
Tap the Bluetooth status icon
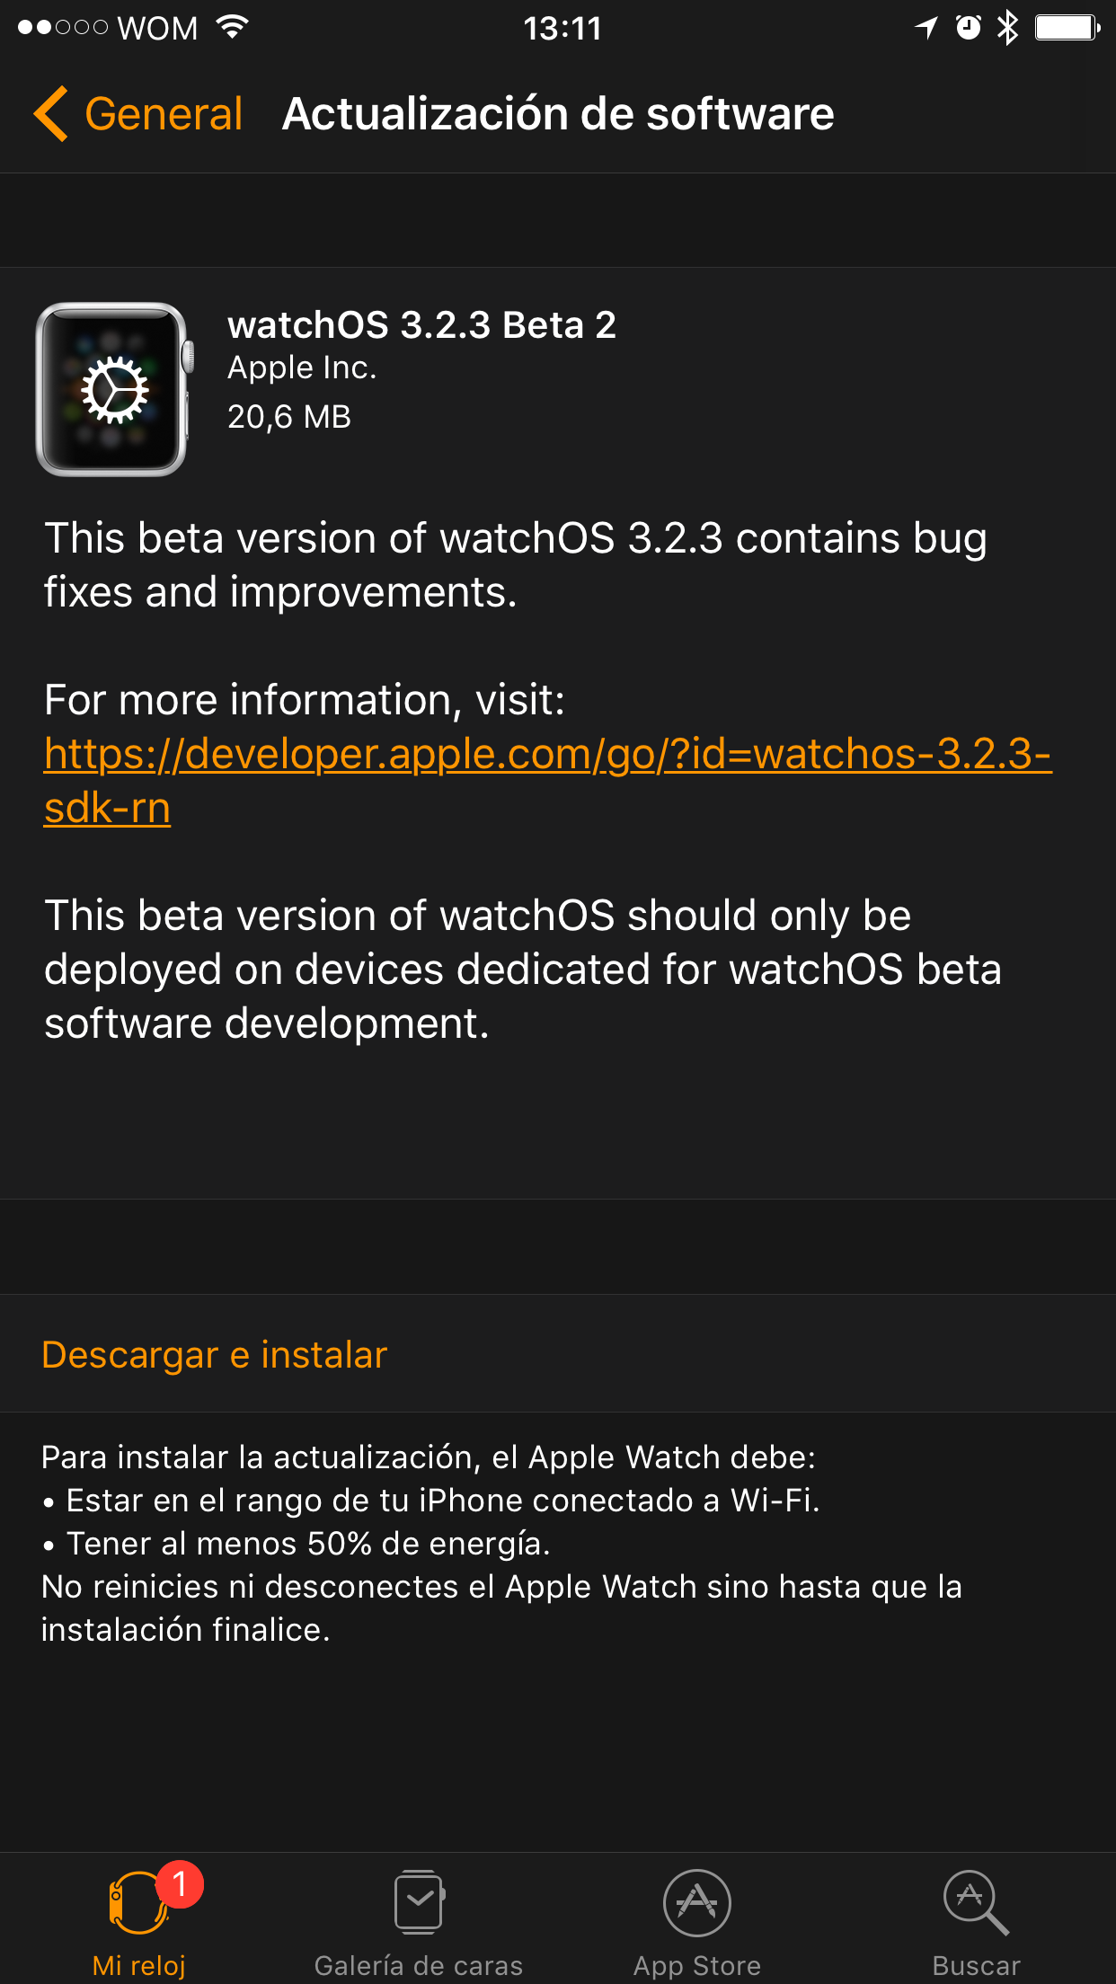click(x=1008, y=28)
